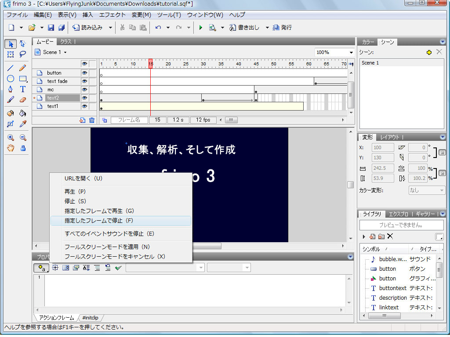450x337 pixels.
Task: Select the ellipse shape tool
Action: 11,79
